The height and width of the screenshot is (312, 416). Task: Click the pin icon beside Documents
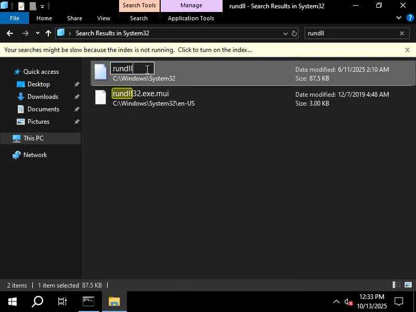(x=76, y=109)
